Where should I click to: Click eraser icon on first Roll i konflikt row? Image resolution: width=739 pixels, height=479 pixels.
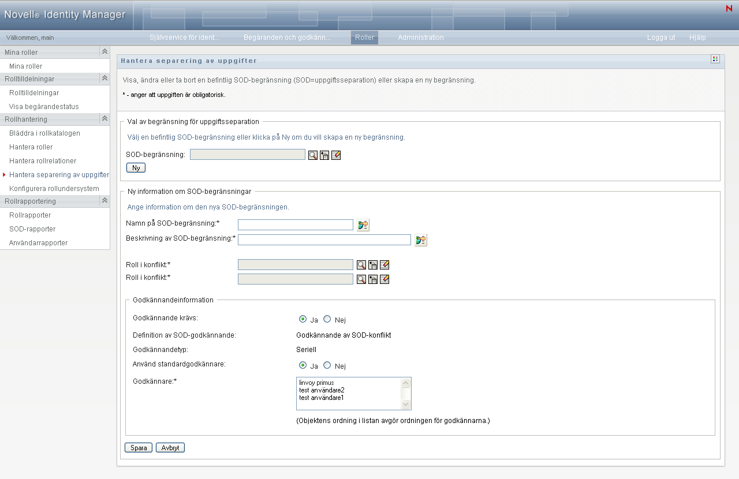pyautogui.click(x=385, y=265)
